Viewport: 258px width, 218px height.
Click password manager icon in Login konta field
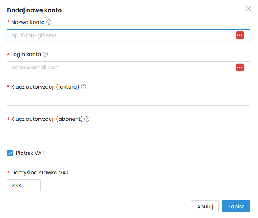pos(240,67)
